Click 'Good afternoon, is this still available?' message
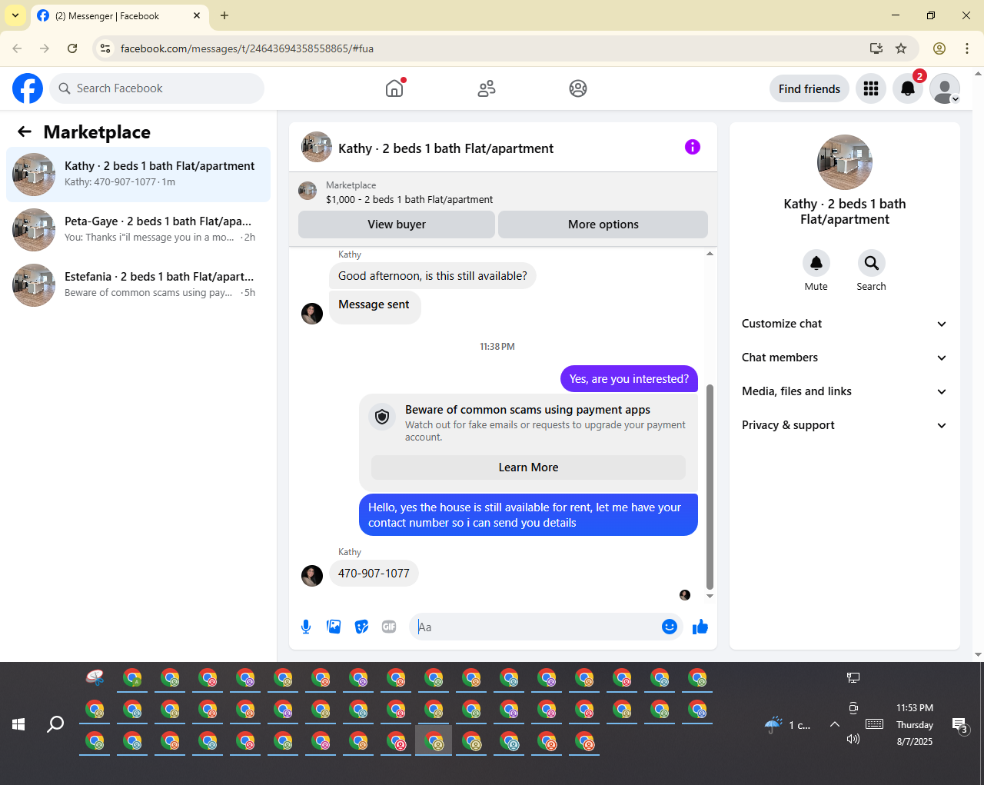Viewport: 984px width, 785px height. (433, 276)
